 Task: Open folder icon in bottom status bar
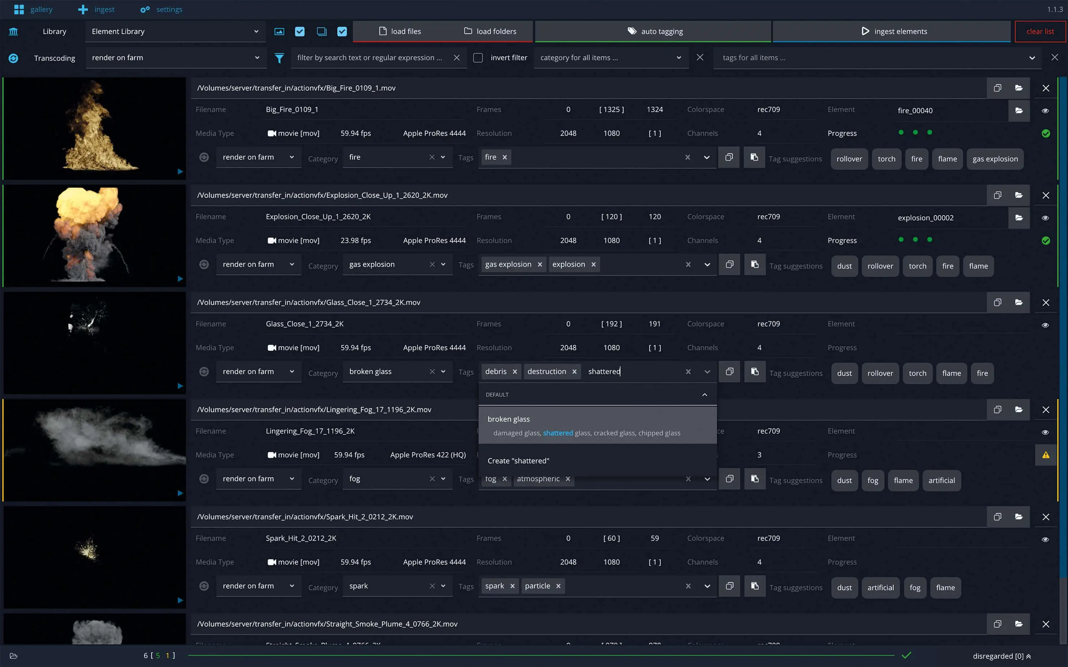click(x=13, y=655)
